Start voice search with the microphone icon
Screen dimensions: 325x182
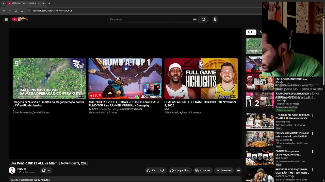coord(215,19)
